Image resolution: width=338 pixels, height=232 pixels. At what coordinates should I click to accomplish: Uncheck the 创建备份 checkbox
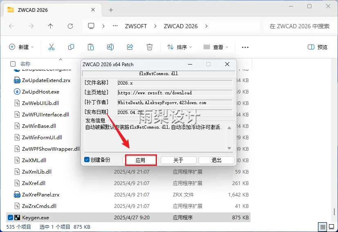[x=87, y=160]
